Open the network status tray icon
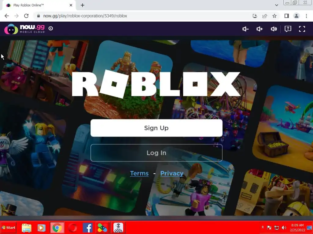313x234 pixels. tap(277, 227)
